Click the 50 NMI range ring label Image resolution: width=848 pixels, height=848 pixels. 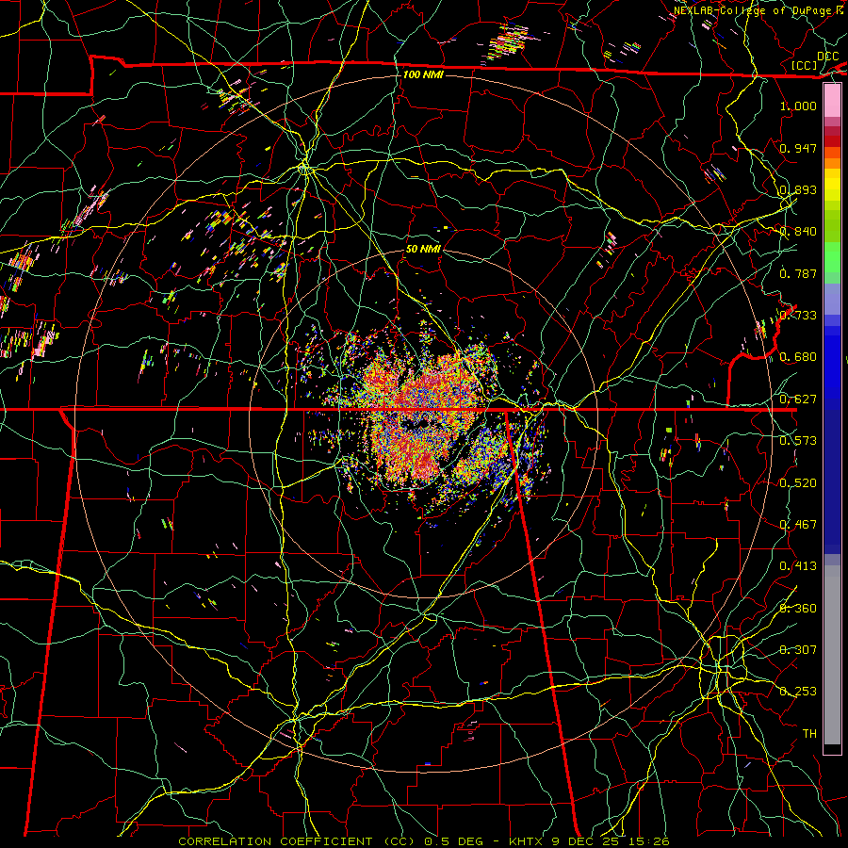click(x=423, y=249)
